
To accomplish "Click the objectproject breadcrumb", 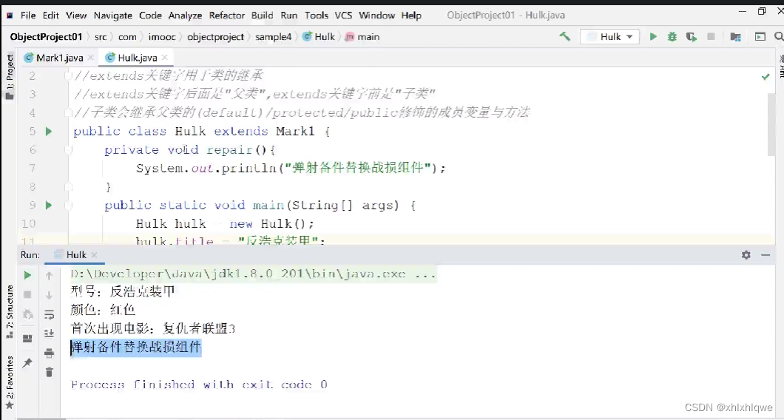I will (x=215, y=36).
